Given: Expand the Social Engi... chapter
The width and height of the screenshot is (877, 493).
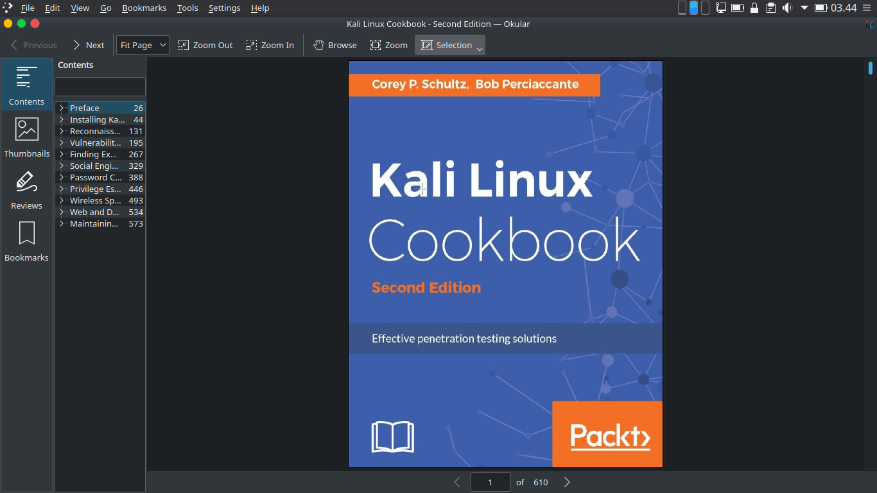Looking at the screenshot, I should pyautogui.click(x=62, y=166).
